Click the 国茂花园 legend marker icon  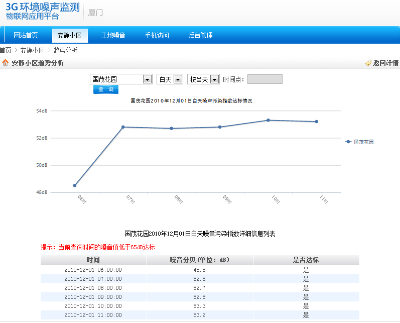(x=348, y=142)
